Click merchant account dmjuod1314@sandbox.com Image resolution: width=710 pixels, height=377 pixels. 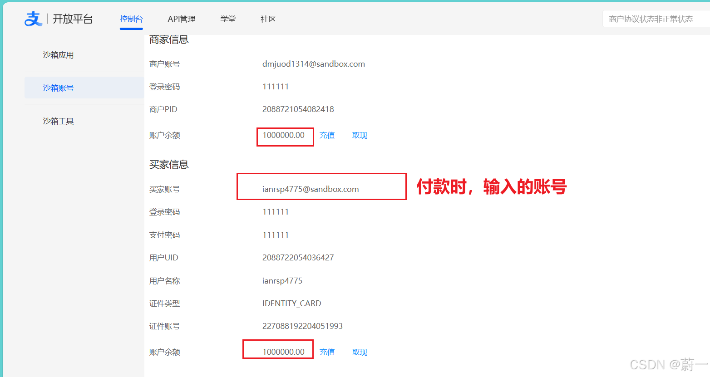[x=314, y=64]
